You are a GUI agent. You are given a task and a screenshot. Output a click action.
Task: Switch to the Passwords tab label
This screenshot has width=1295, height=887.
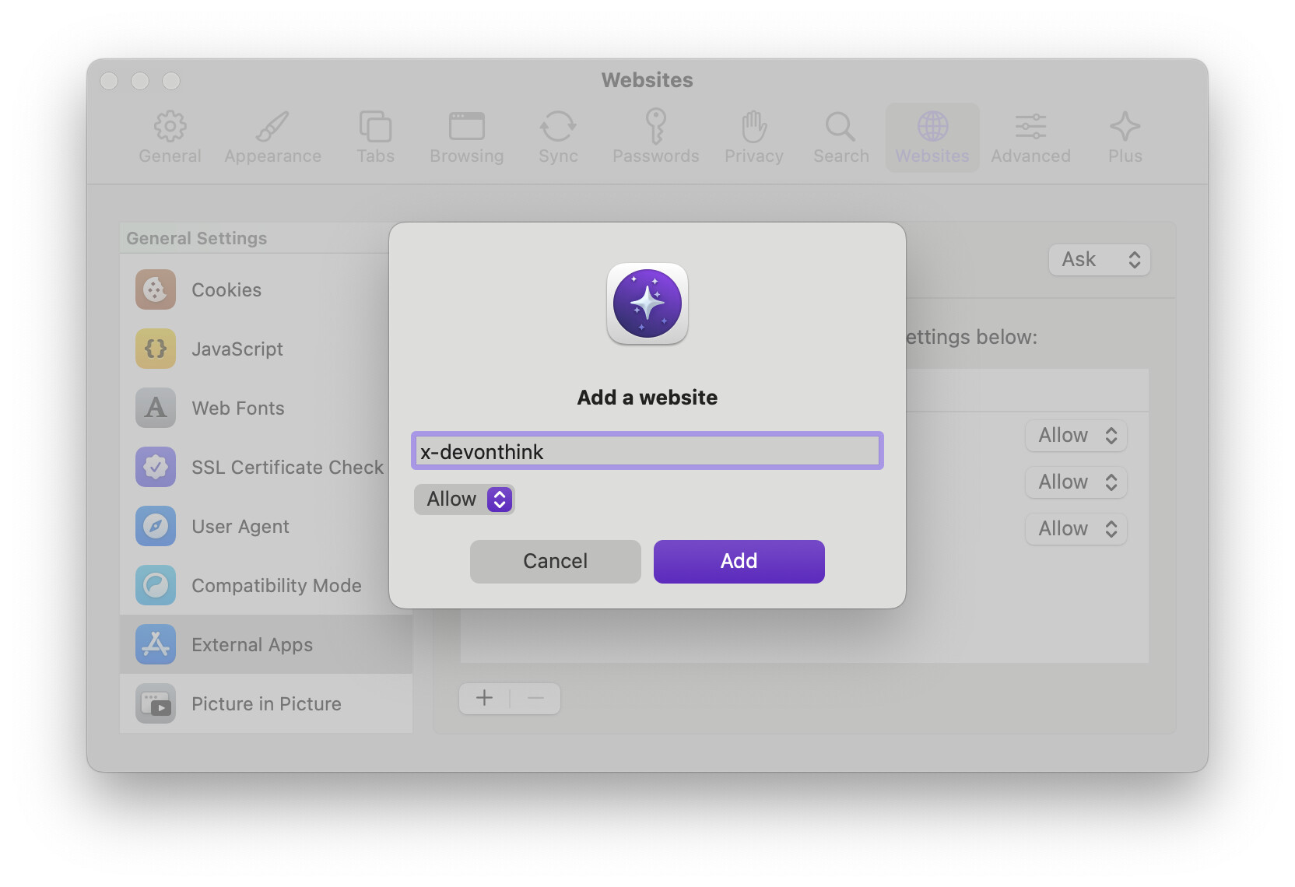pyautogui.click(x=655, y=156)
